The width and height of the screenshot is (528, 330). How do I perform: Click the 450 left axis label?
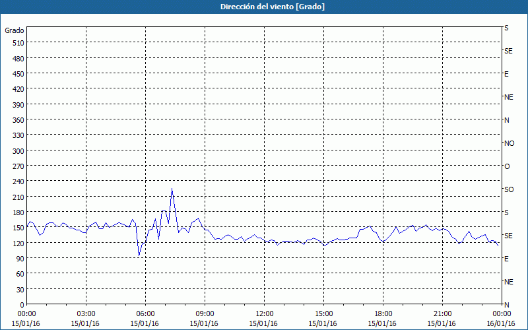tap(19, 74)
